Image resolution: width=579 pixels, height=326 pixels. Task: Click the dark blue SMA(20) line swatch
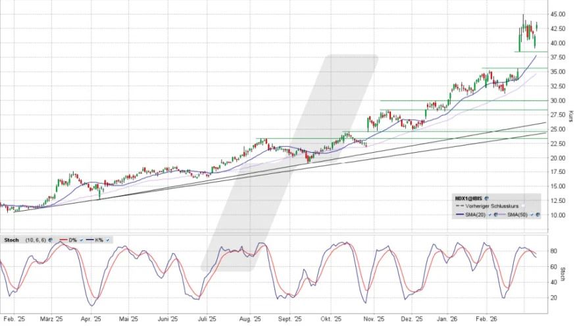coord(460,215)
